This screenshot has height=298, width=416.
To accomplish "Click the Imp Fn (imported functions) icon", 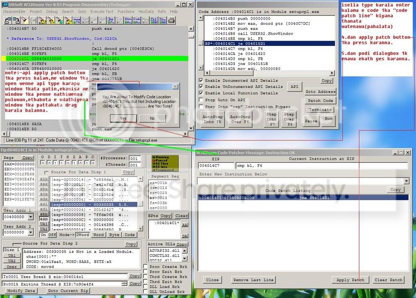I will 110,20.
